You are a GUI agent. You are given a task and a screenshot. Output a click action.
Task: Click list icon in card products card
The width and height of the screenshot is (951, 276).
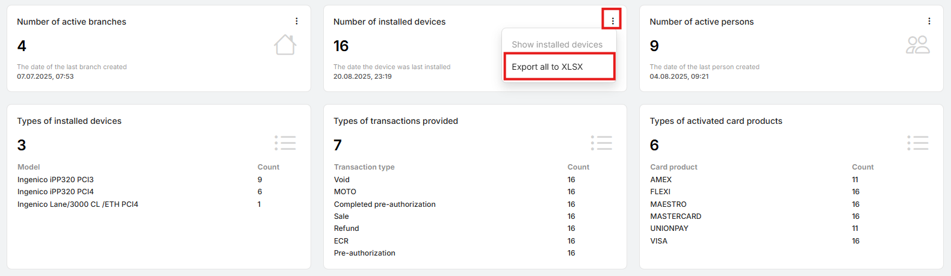tap(918, 143)
